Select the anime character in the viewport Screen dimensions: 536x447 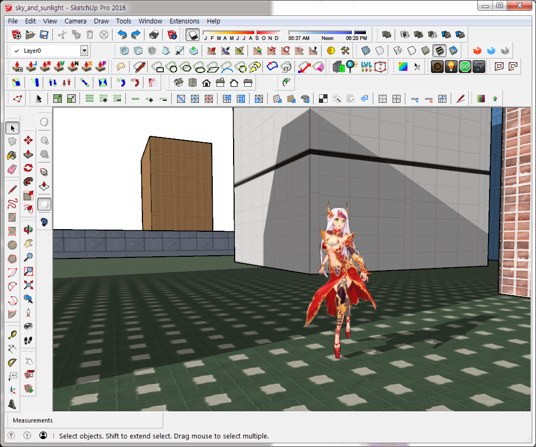tap(340, 280)
